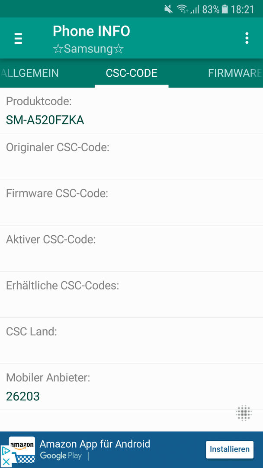Tap the Amazon App für Android ad title
The image size is (263, 468).
click(95, 444)
